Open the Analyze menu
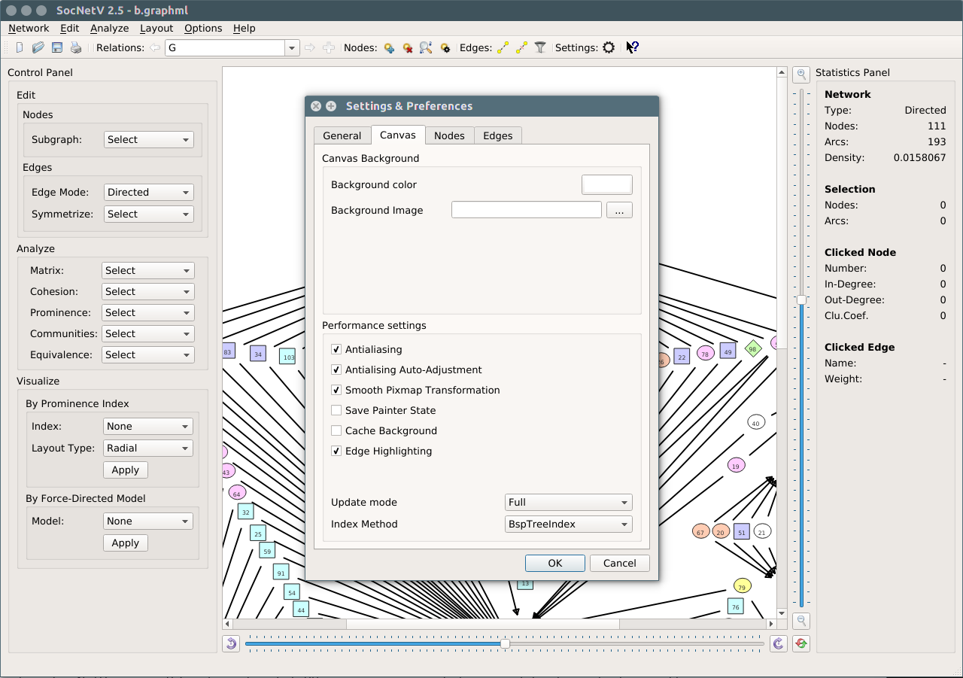 click(110, 28)
